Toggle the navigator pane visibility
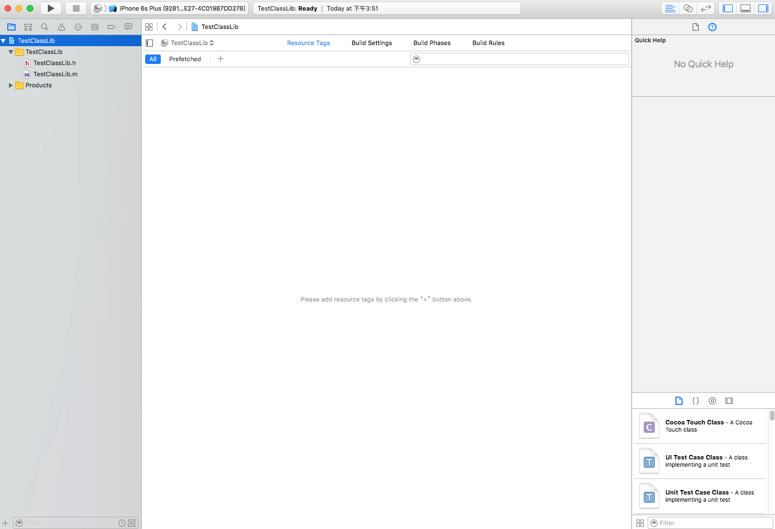Viewport: 775px width, 529px height. pos(728,8)
